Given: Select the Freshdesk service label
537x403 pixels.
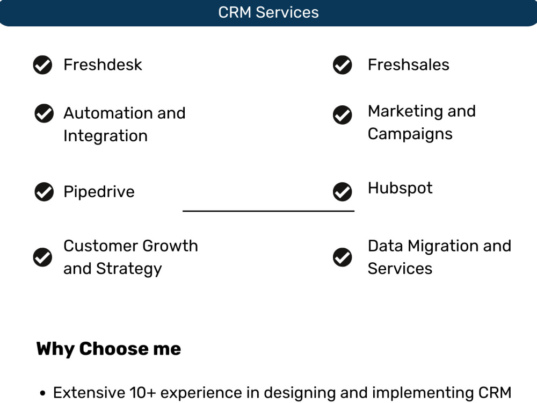Looking at the screenshot, I should tap(103, 65).
